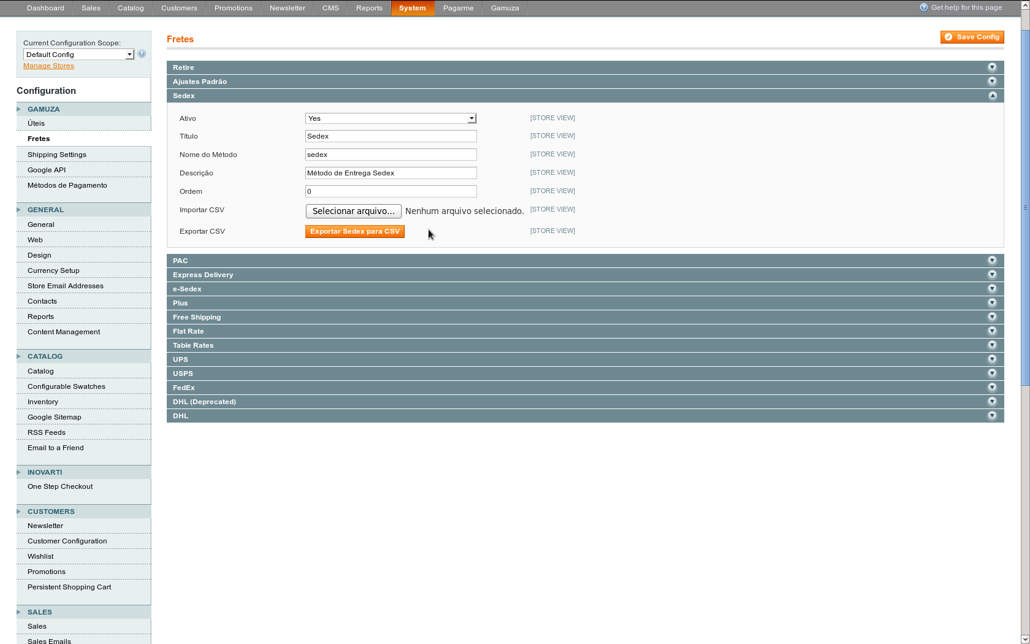Image resolution: width=1030 pixels, height=644 pixels.
Task: Click the page scrollbar down arrow
Action: click(1025, 639)
